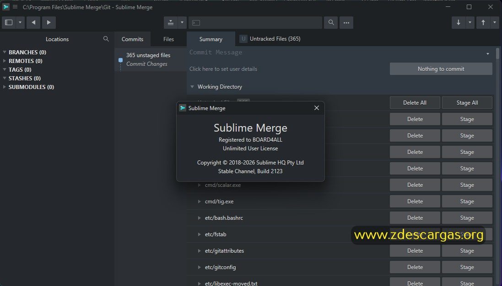
Task: Open the Untracked Files (365) tab
Action: pyautogui.click(x=270, y=39)
